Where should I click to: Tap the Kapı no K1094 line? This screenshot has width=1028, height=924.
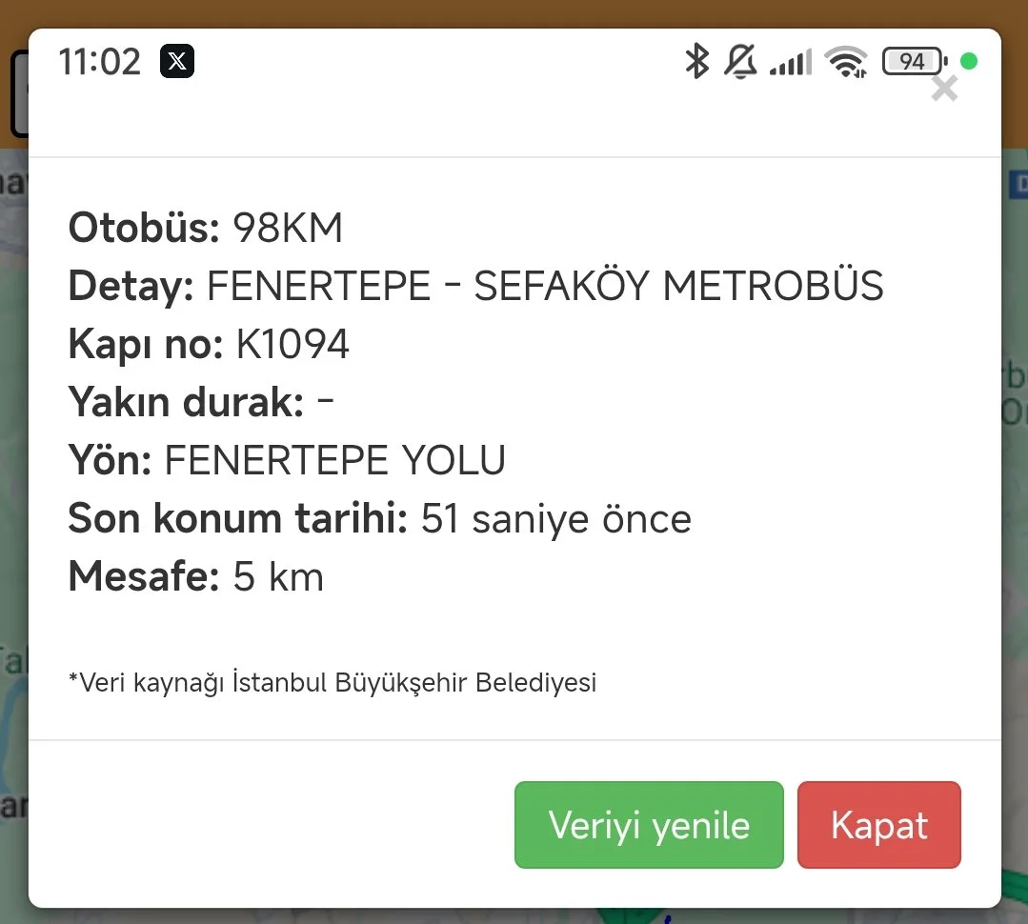click(x=209, y=345)
